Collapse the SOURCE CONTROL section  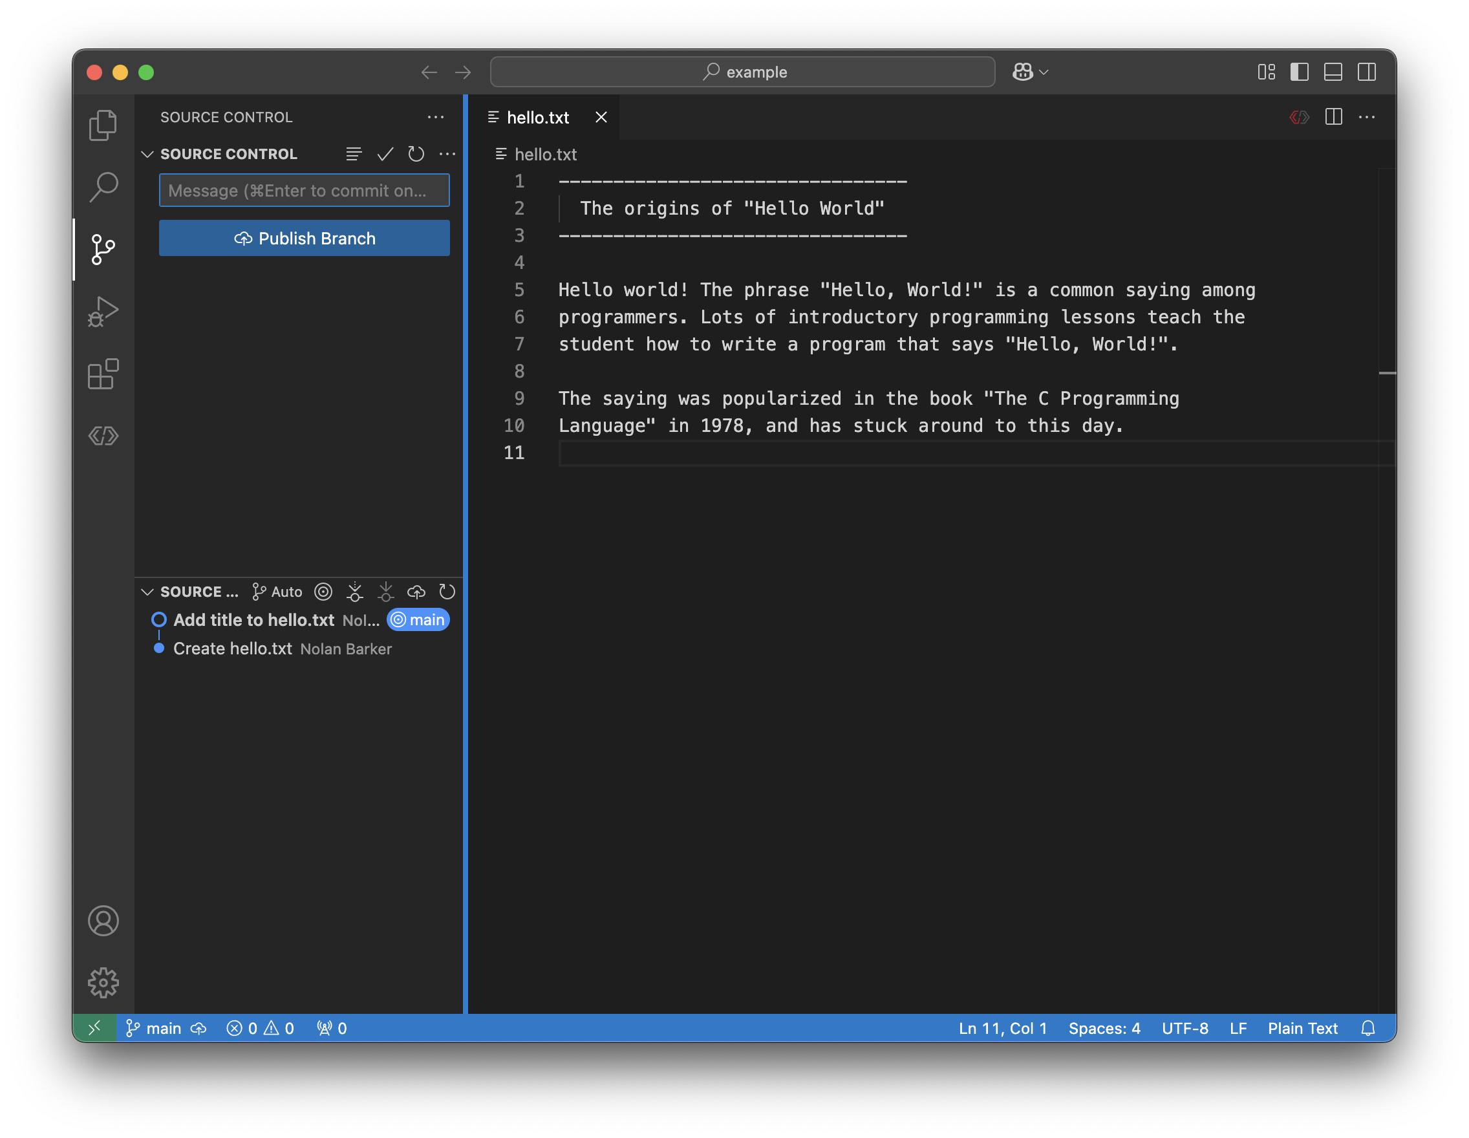(x=147, y=154)
